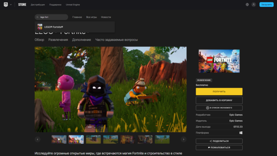This screenshot has height=156, width=277.
Task: Click the Поделиться share button
Action: click(x=219, y=141)
